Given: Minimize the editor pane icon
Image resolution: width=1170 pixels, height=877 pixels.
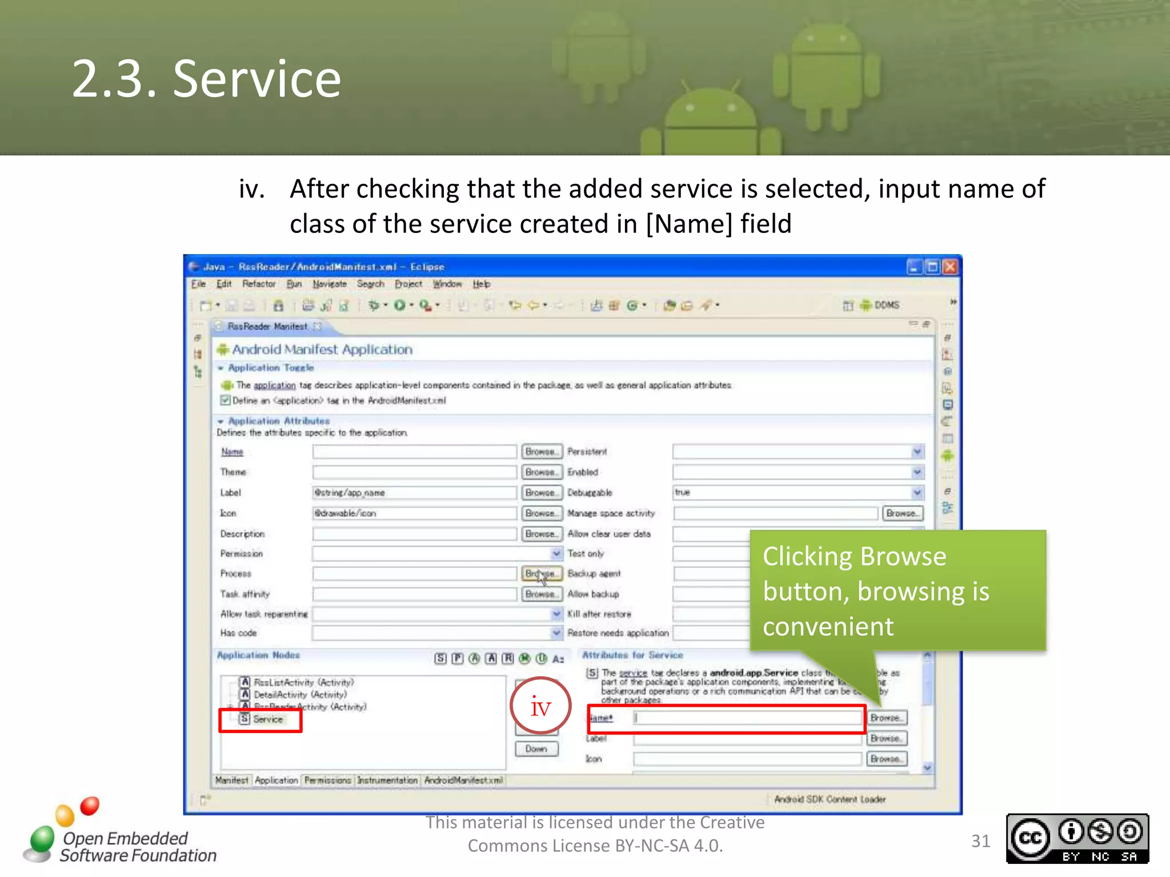Looking at the screenshot, I should tap(913, 324).
